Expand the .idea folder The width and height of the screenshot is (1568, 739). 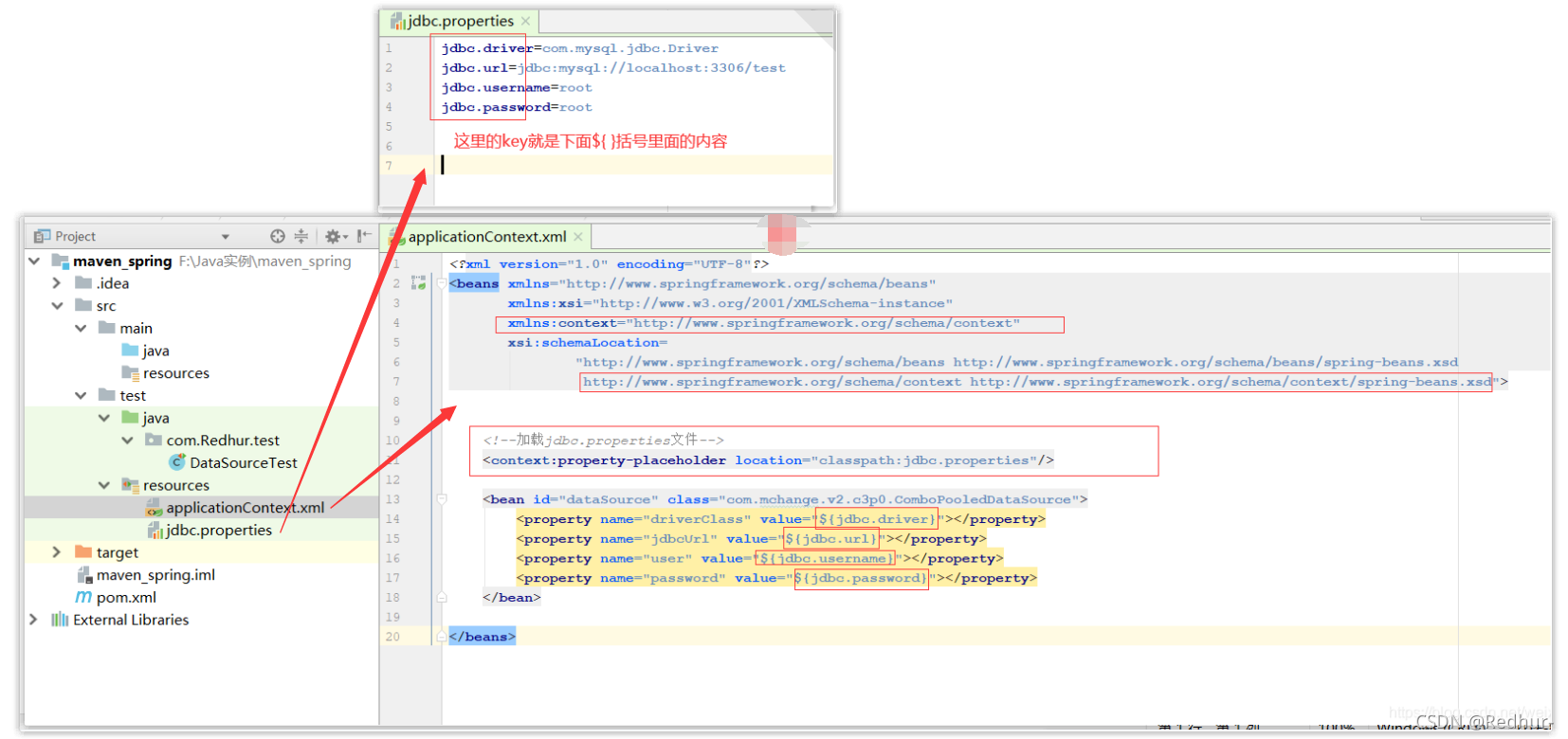tap(56, 283)
